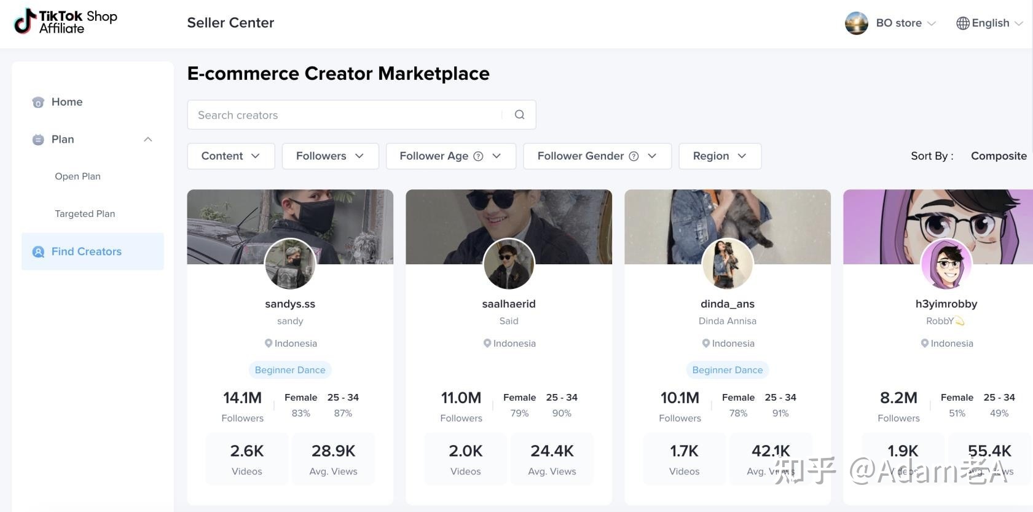Select Find Creators in sidebar
Viewport: 1033px width, 512px height.
pos(86,251)
